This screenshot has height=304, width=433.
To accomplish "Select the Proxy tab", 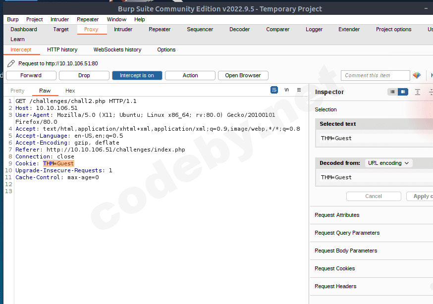I will 91,29.
